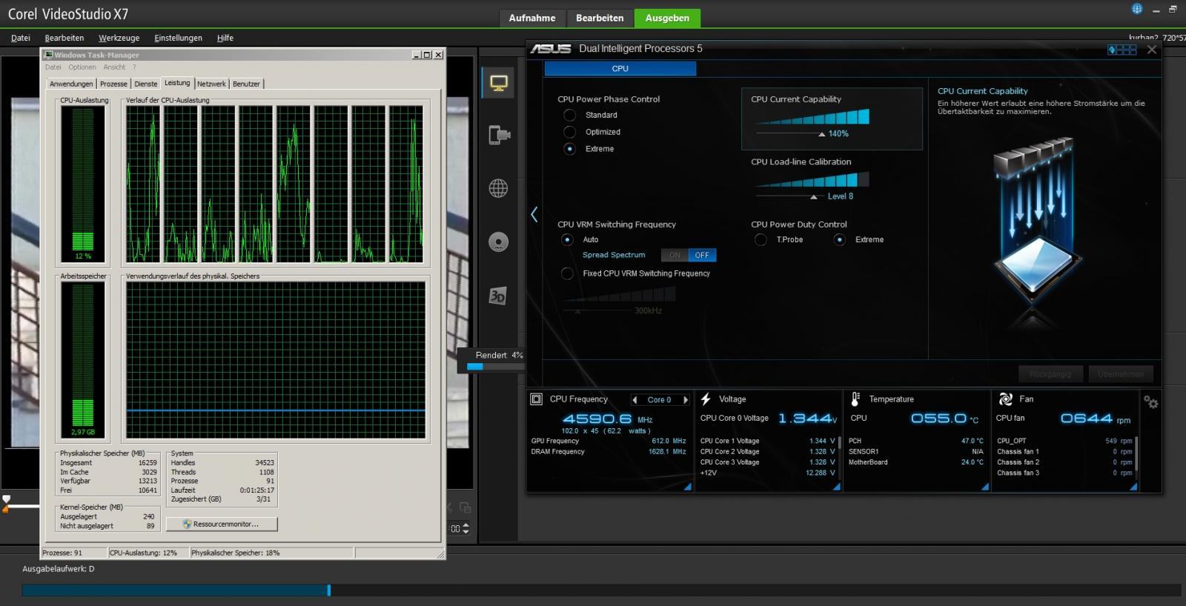Open the CPU tab in ASUS window
1186x606 pixels.
[x=620, y=69]
